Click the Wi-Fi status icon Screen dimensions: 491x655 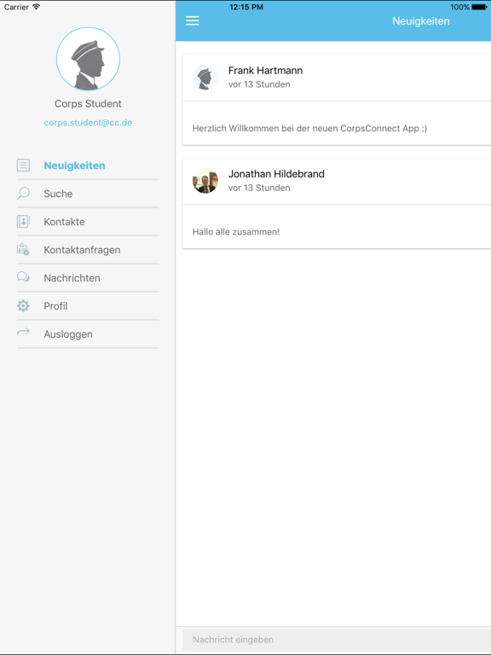point(37,7)
